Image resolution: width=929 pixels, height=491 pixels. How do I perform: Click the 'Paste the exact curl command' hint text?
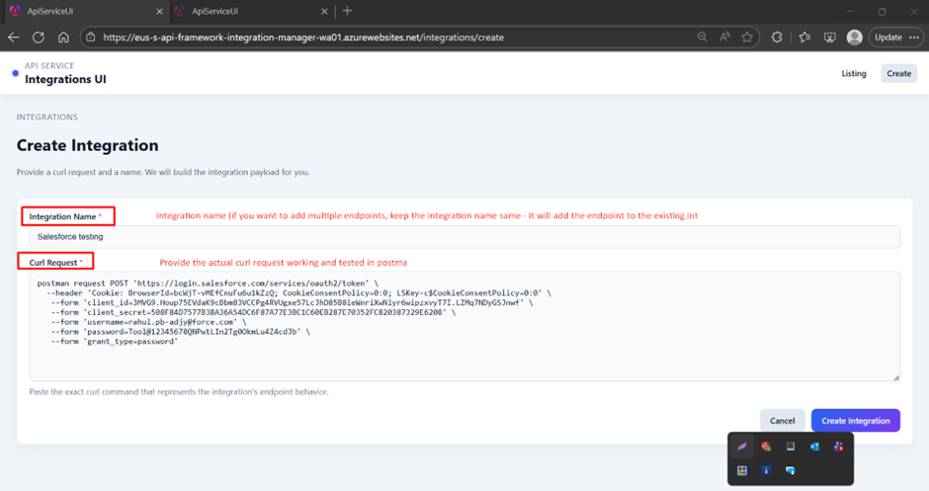178,392
